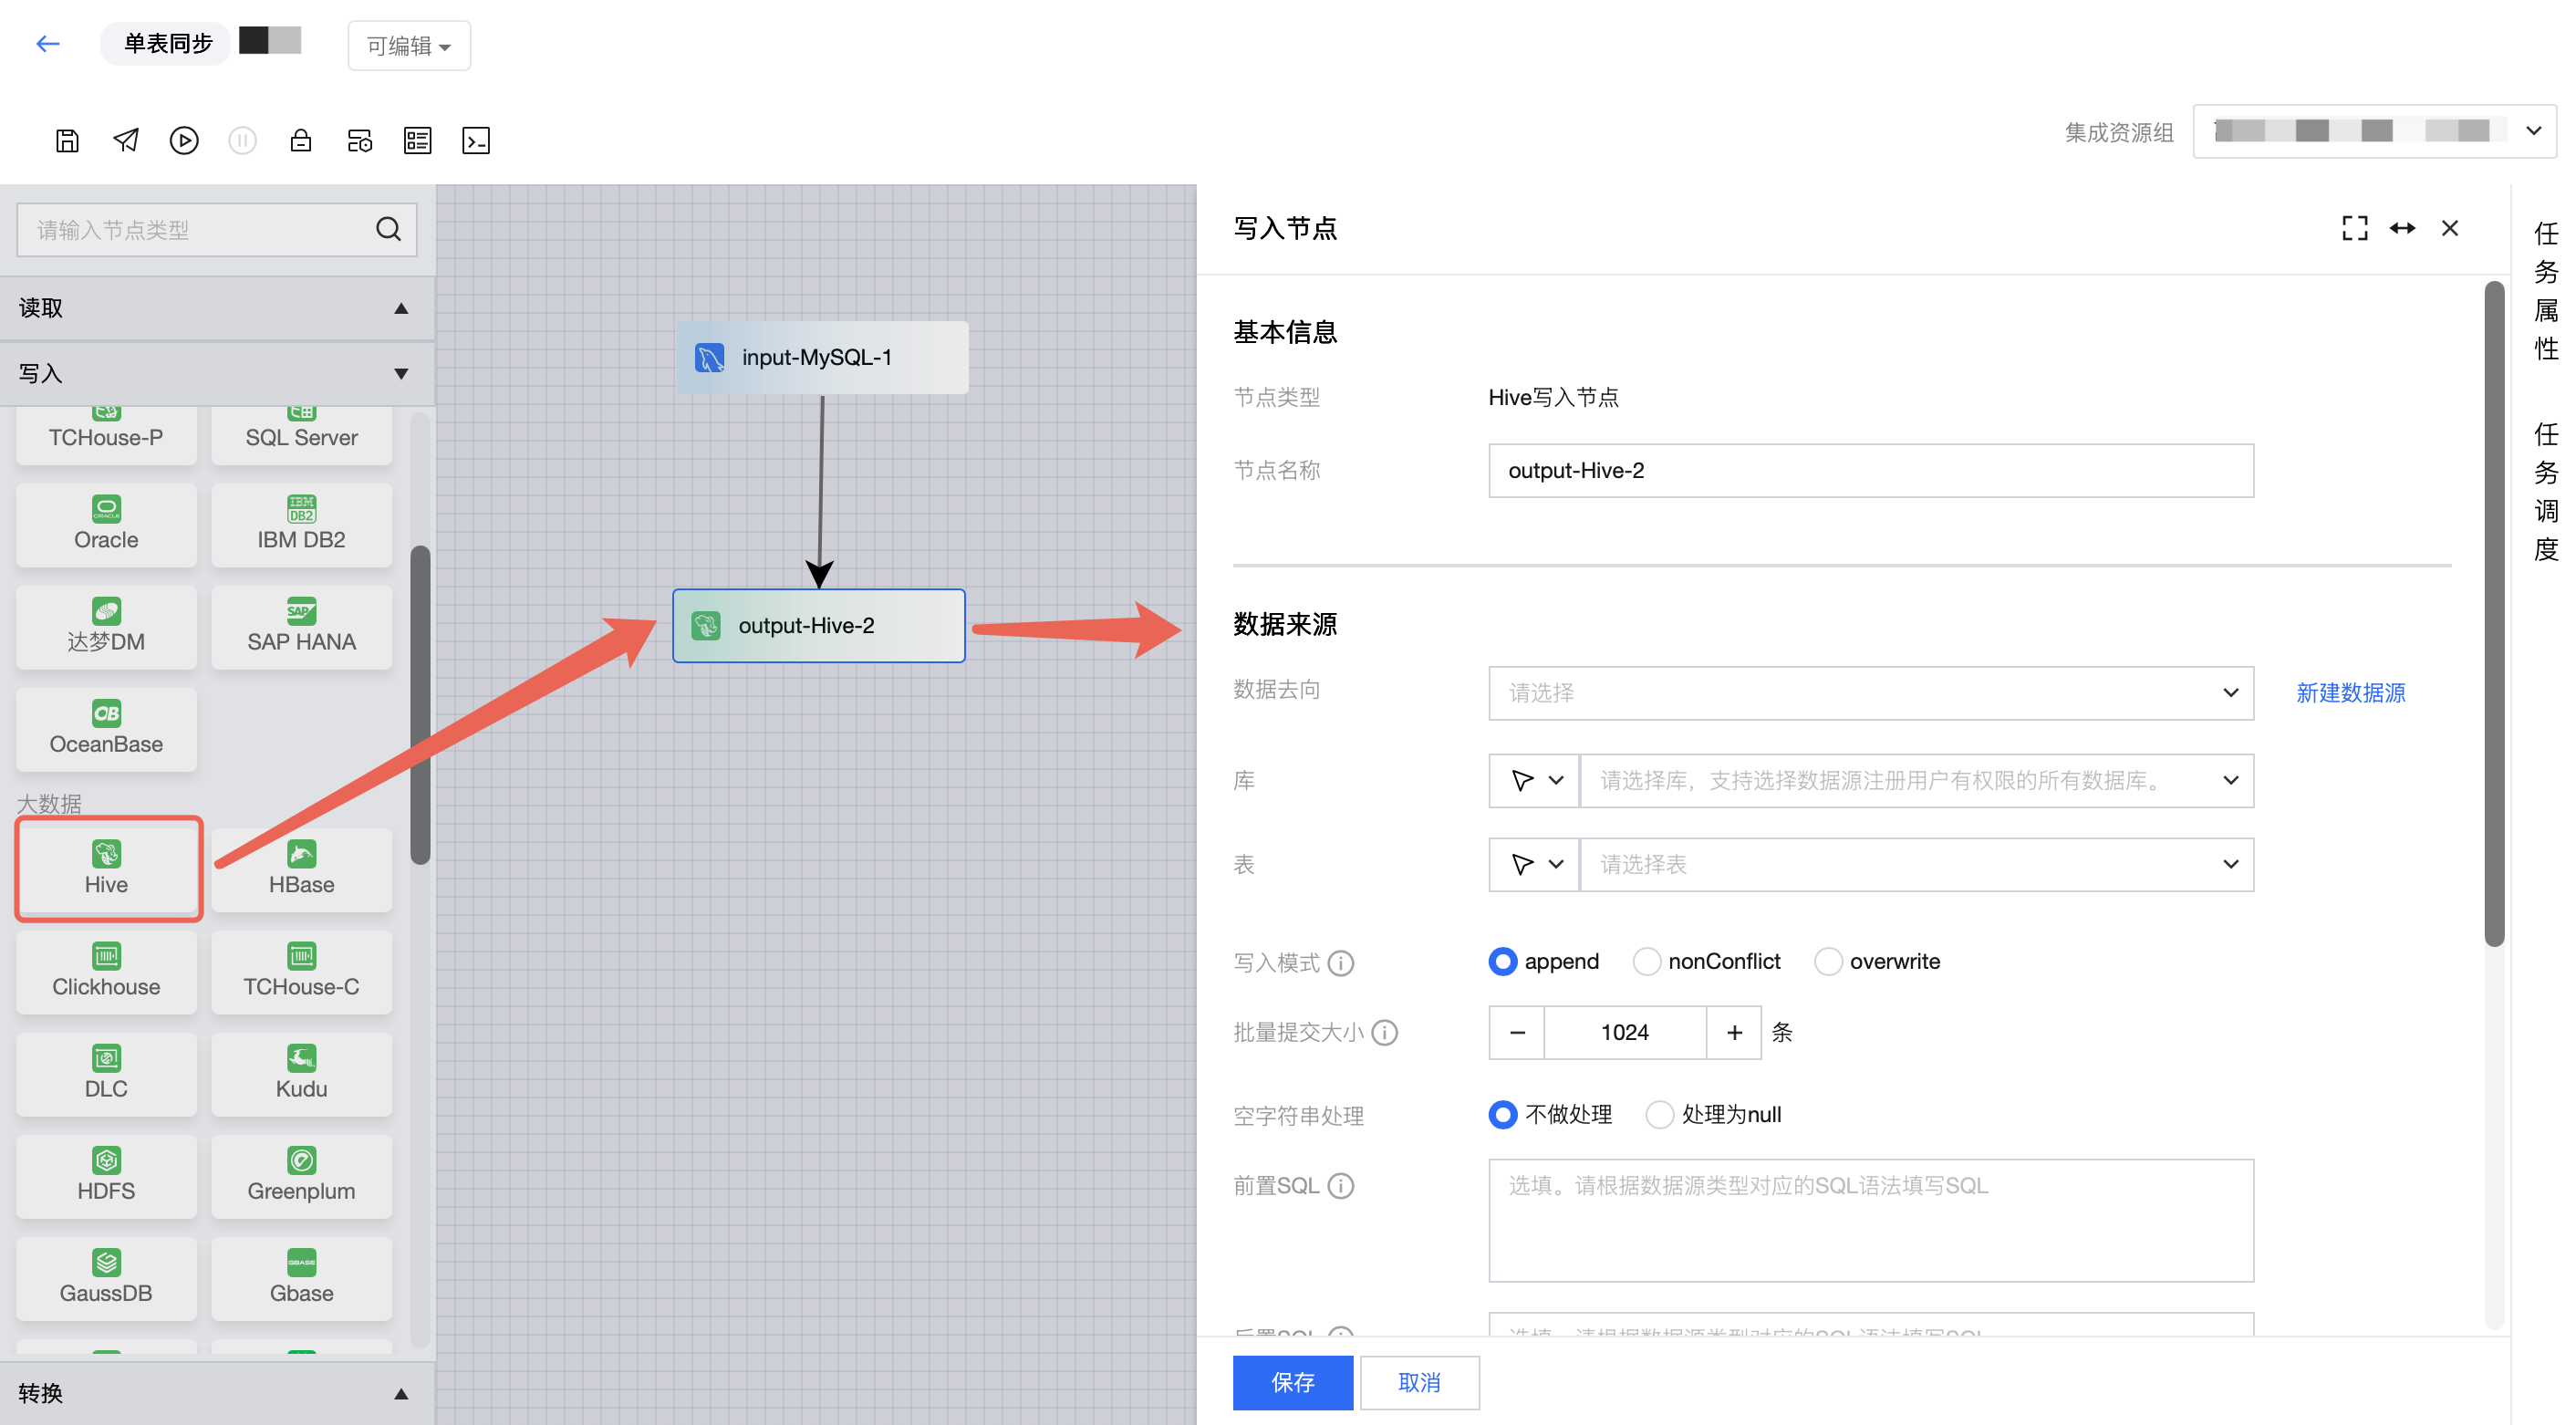Select the overwrite write mode
The height and width of the screenshot is (1425, 2576).
(1828, 961)
